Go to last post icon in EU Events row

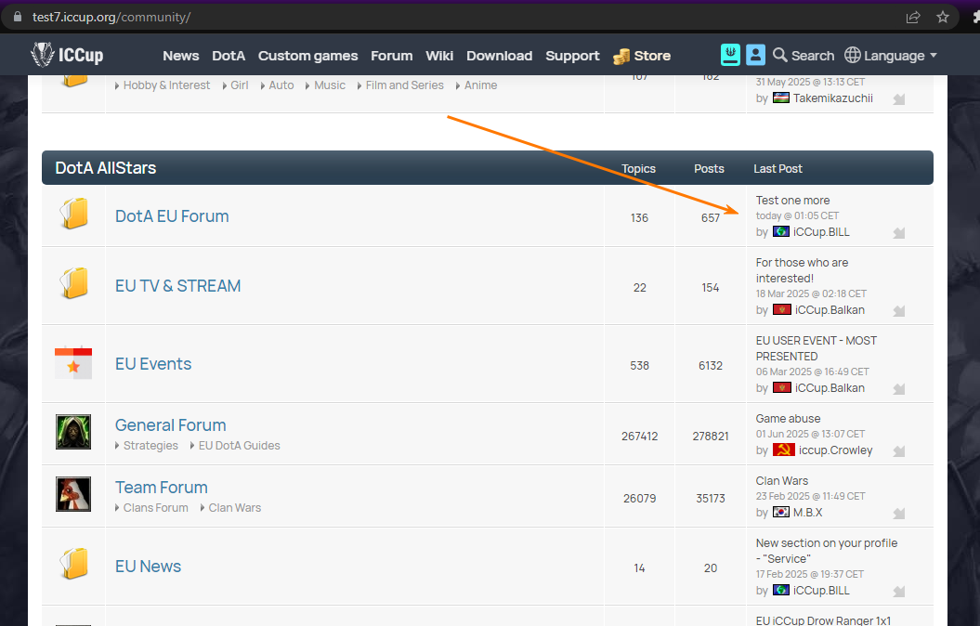[x=899, y=389]
